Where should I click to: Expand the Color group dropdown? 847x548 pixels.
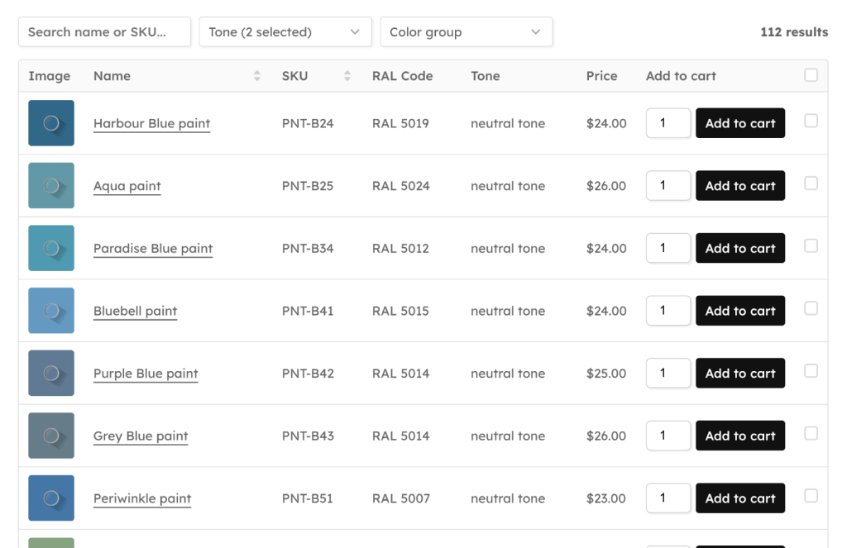tap(466, 31)
